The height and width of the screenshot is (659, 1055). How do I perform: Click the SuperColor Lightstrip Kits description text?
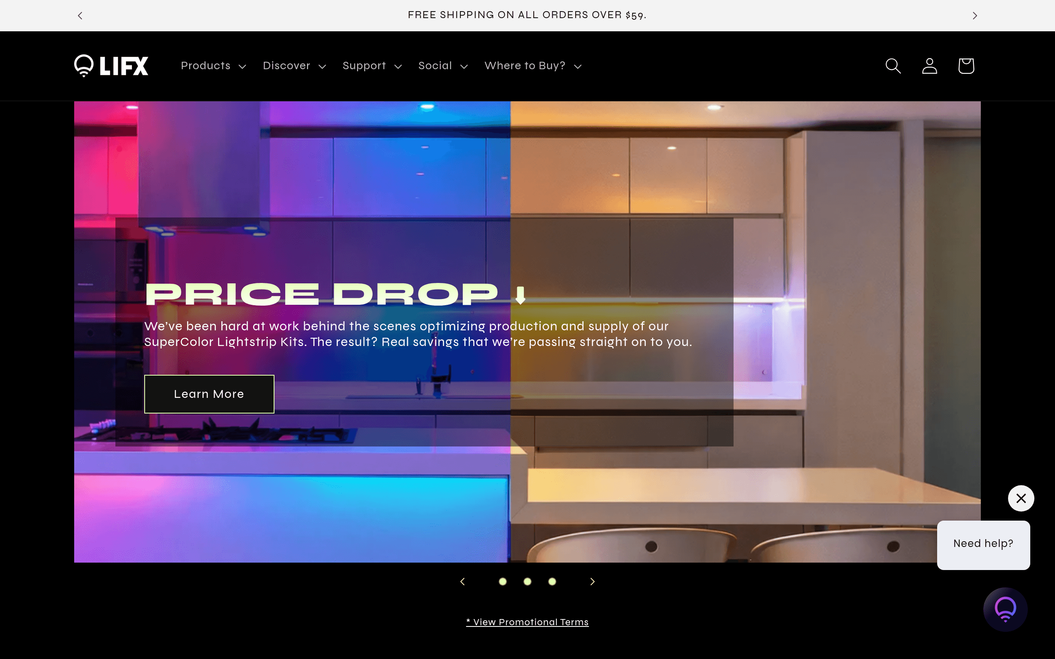(x=418, y=334)
